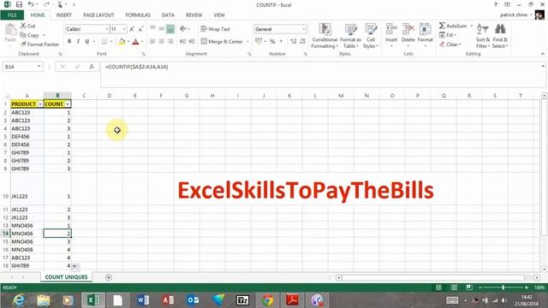
Task: Click the Format Painter brush
Action: 39,44
